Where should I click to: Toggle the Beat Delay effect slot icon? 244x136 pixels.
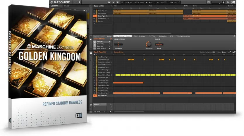tap(94, 43)
